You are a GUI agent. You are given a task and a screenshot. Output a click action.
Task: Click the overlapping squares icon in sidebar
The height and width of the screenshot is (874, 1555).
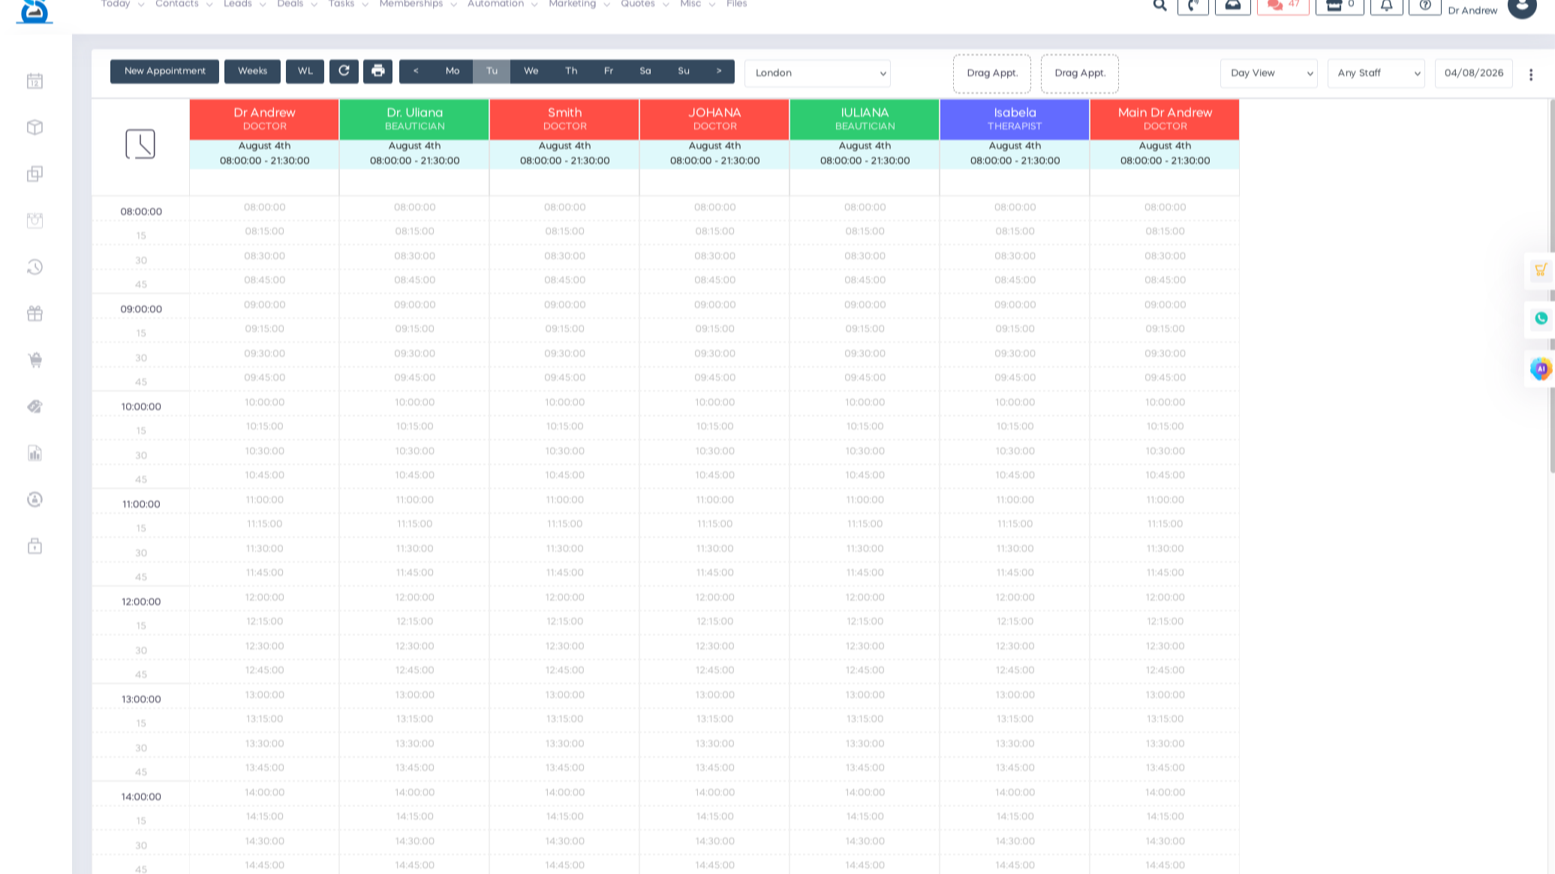point(35,174)
